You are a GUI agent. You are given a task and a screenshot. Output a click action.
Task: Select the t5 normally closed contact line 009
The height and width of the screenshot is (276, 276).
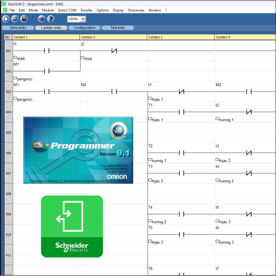249,214
